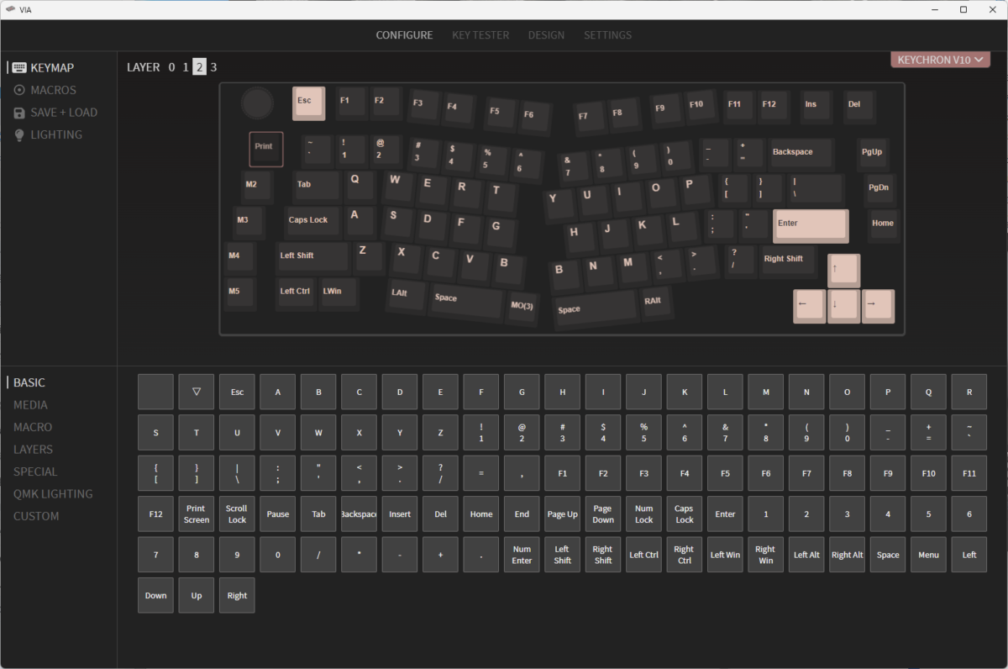The width and height of the screenshot is (1008, 669).
Task: Assign the F12 keycode in palette
Action: coord(155,514)
